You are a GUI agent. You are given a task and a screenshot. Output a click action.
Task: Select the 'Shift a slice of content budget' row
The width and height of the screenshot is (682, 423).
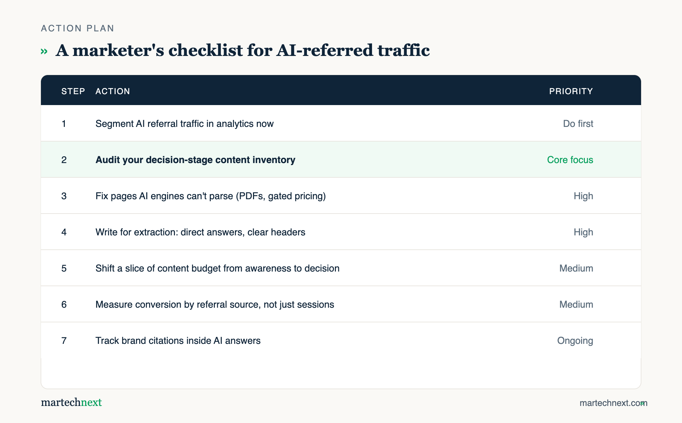tap(341, 268)
